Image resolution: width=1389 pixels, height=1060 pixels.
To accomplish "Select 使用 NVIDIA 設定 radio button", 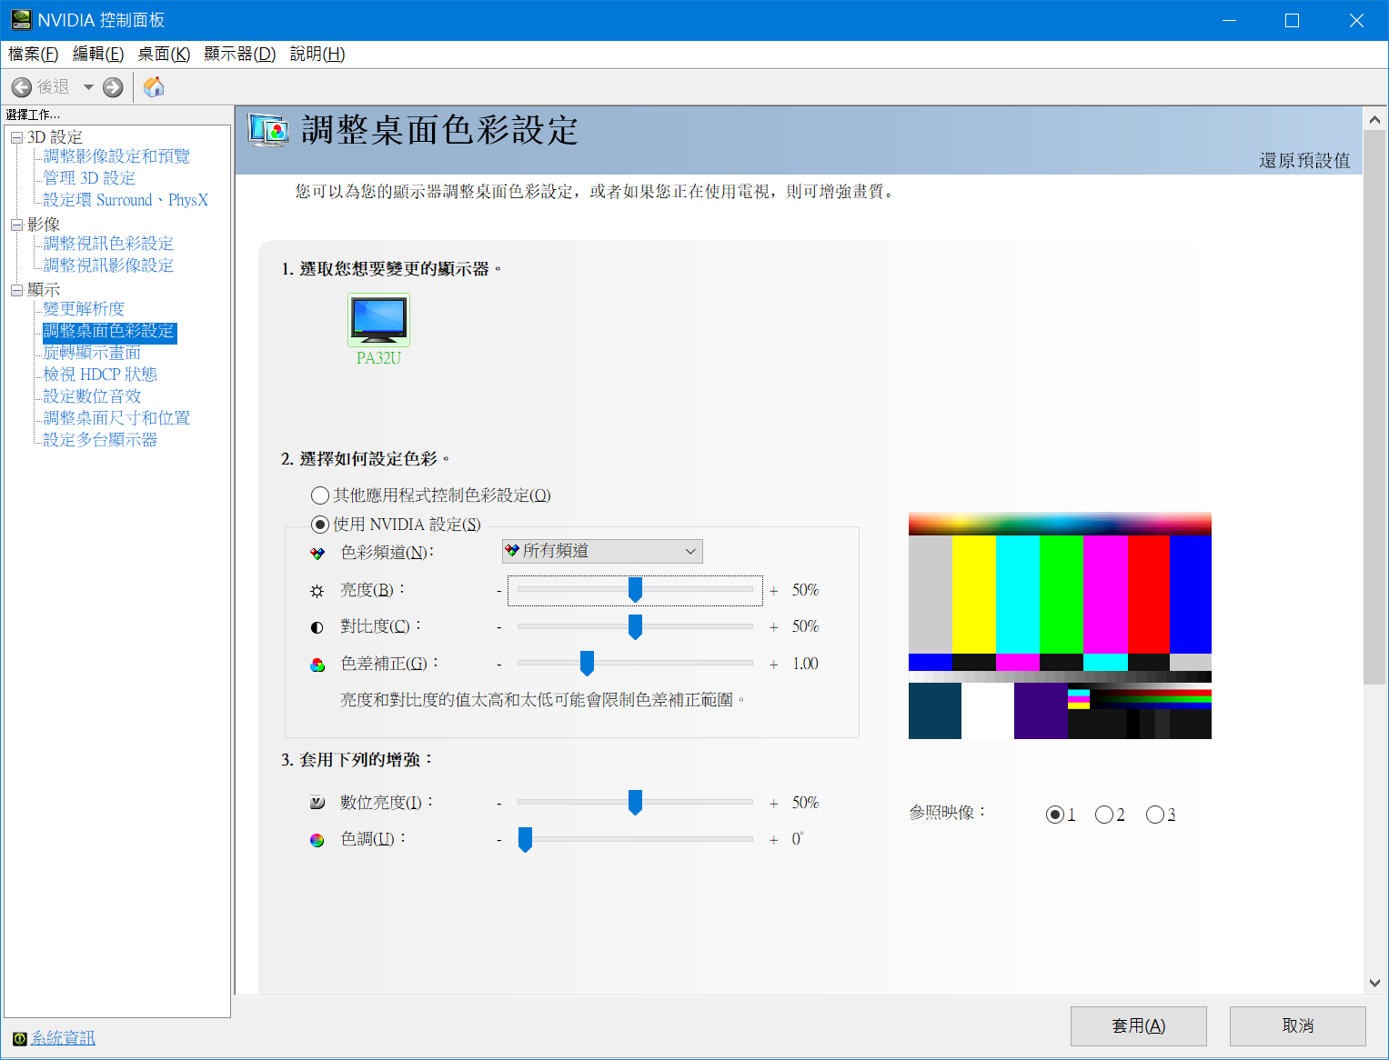I will (320, 525).
